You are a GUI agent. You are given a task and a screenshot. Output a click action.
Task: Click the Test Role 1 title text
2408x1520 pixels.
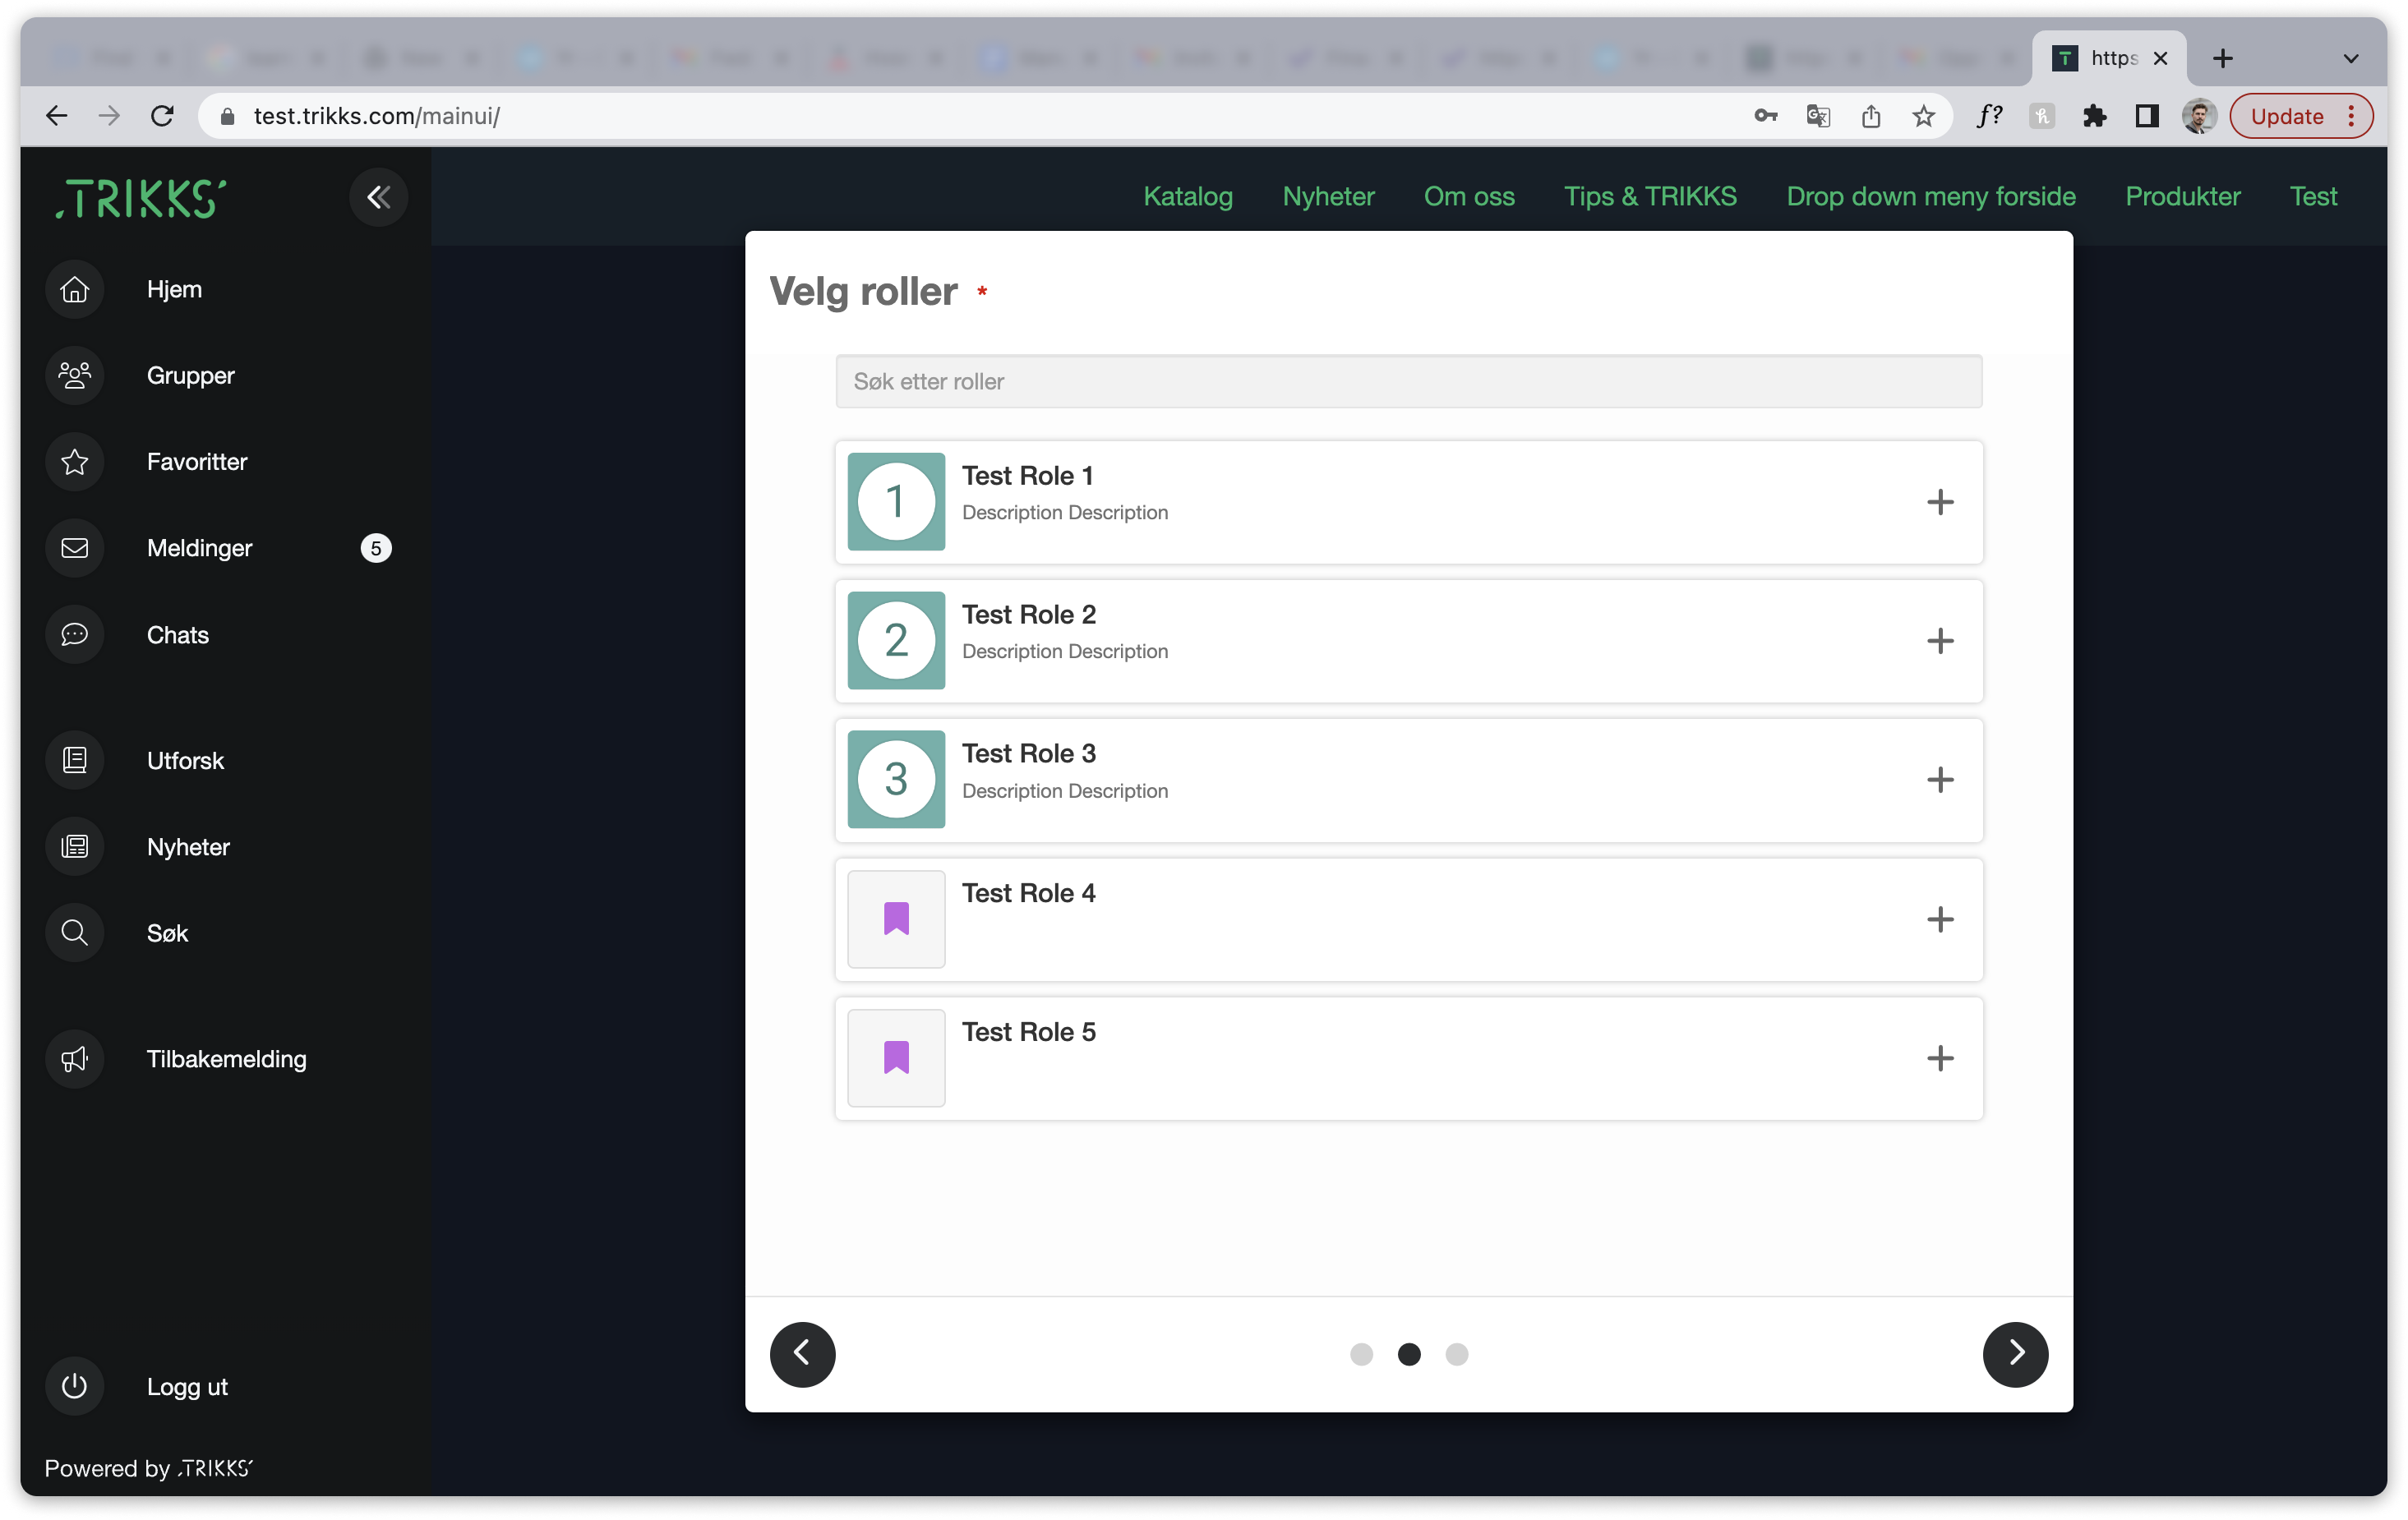click(x=1027, y=476)
